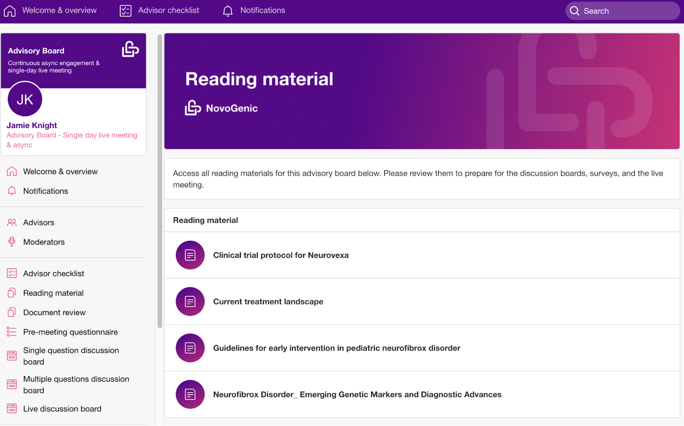Click the home icon in the top navigation

(9, 10)
